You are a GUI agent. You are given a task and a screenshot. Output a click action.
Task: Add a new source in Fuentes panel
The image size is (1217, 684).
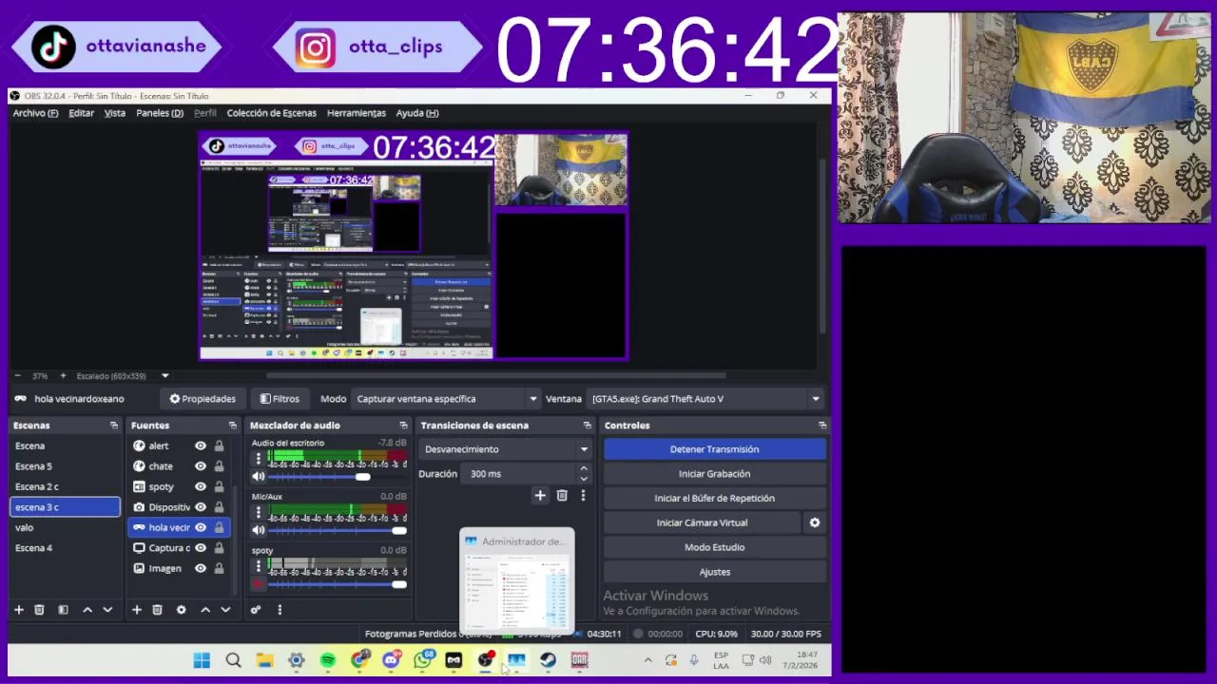click(137, 610)
